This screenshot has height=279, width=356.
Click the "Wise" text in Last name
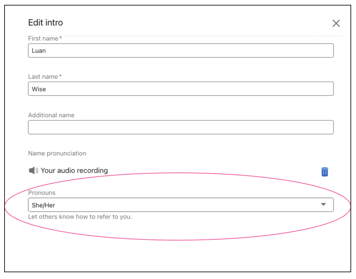click(x=39, y=89)
